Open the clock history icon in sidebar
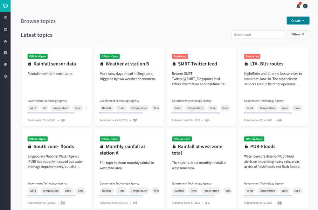 click(5, 76)
